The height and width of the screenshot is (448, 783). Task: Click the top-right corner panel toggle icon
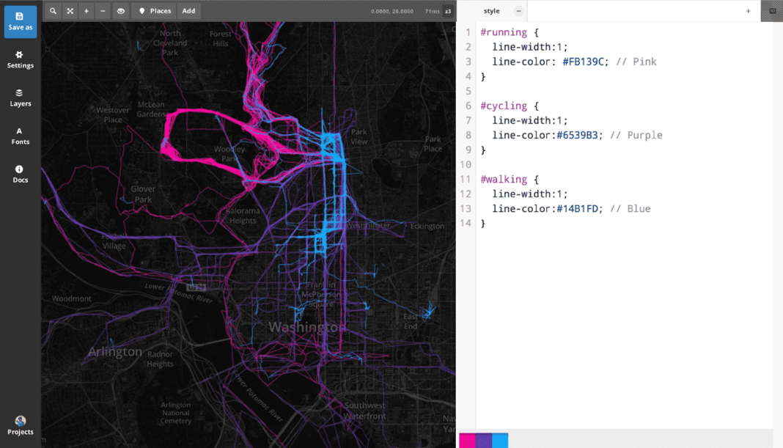point(772,11)
